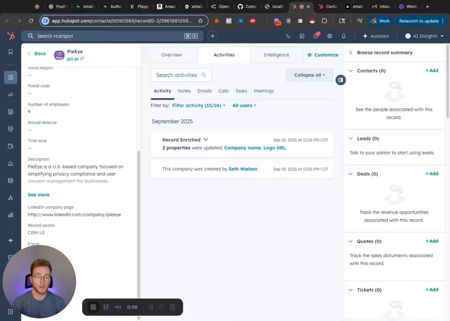450x321 pixels.
Task: Open bookmarks in HubSpot sidebar
Action: coord(11,52)
